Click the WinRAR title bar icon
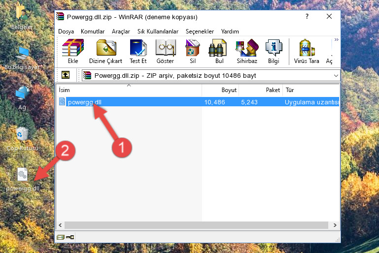 point(60,16)
